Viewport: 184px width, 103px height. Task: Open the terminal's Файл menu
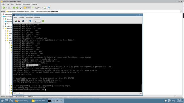pos(15,18)
